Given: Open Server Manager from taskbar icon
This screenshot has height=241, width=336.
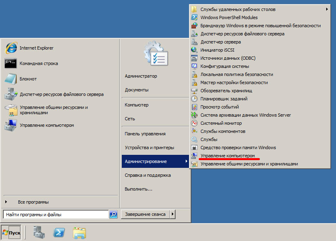Looking at the screenshot, I should [39, 232].
